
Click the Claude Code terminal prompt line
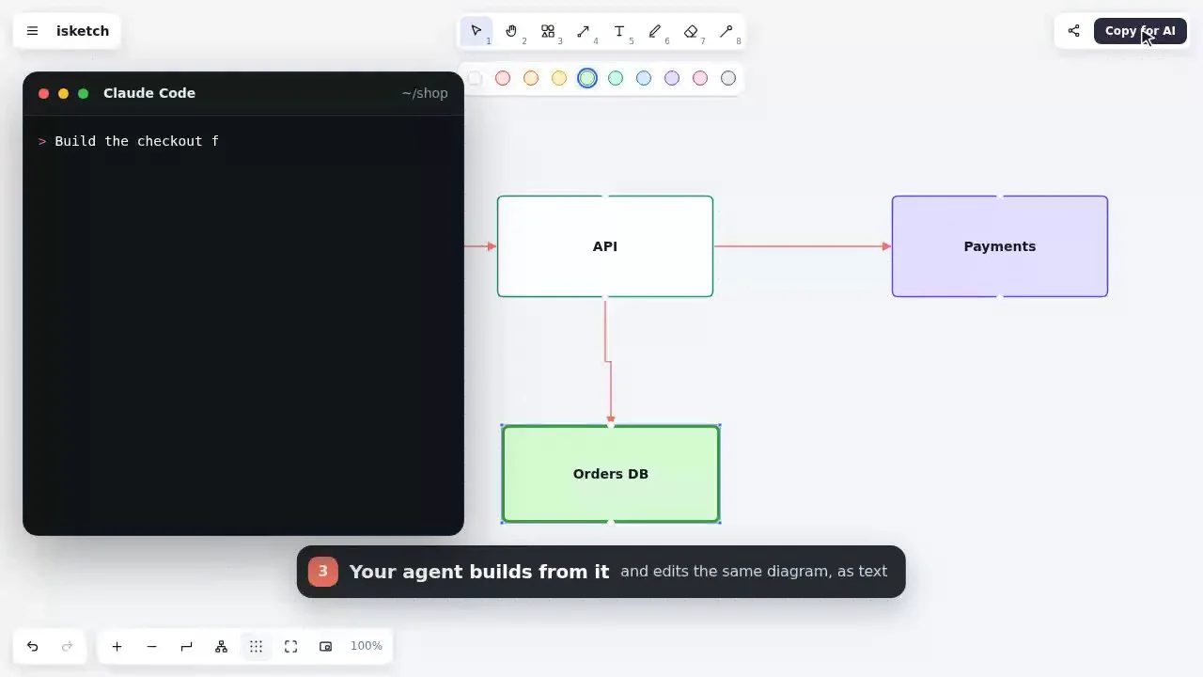pyautogui.click(x=129, y=141)
